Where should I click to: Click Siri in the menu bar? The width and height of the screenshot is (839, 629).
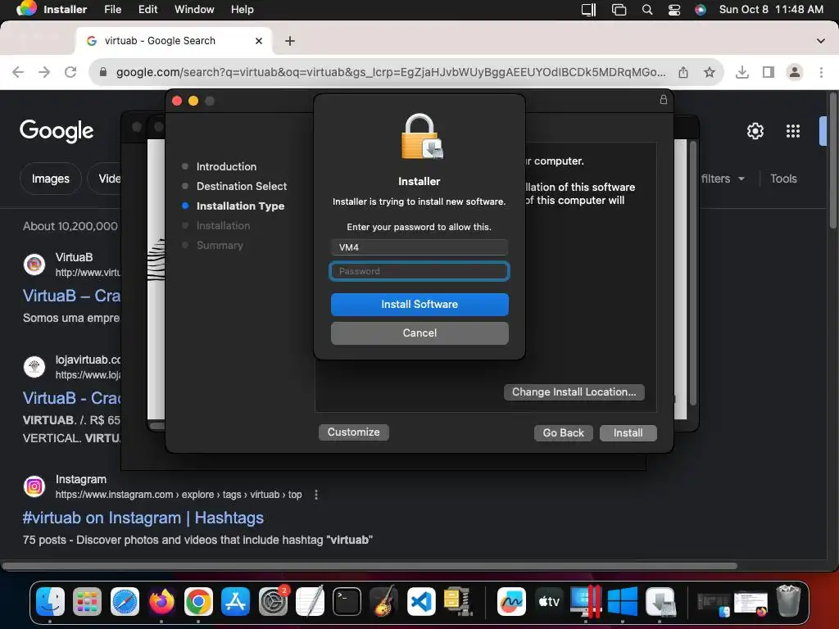pos(701,10)
